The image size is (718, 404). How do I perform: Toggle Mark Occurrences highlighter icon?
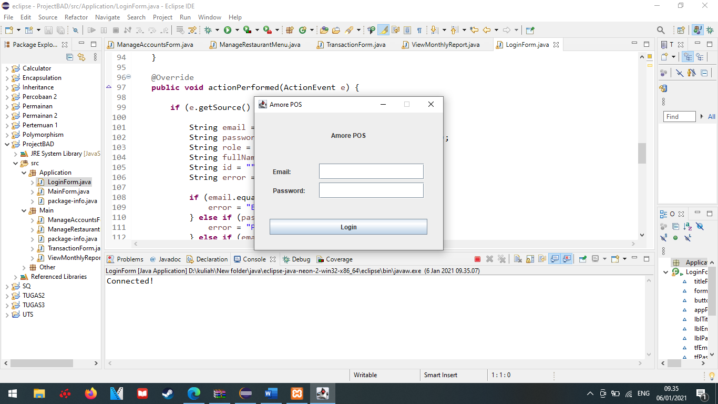click(x=383, y=30)
